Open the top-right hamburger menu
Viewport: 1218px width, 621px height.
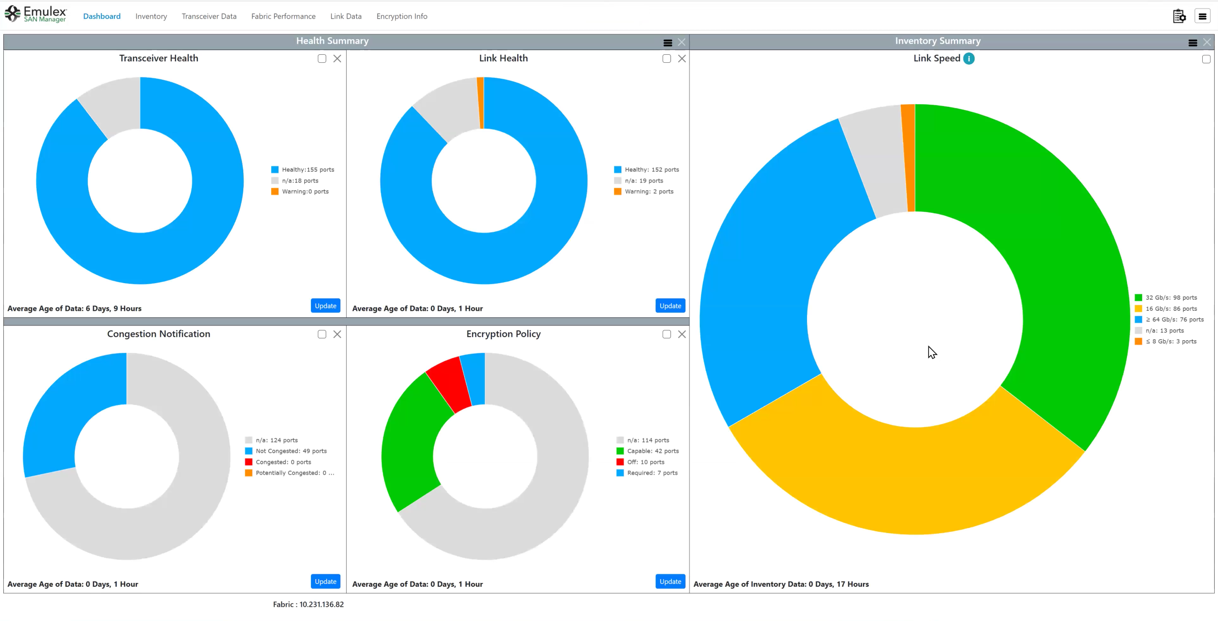tap(1202, 16)
